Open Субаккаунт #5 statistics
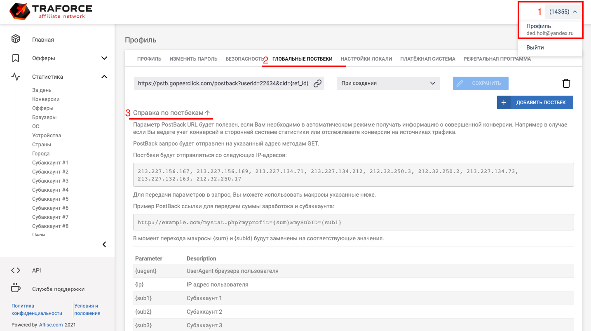 click(x=50, y=199)
